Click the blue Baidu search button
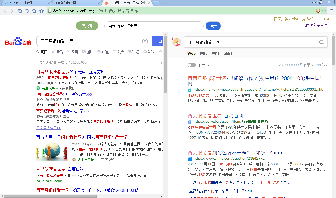 [x=158, y=41]
